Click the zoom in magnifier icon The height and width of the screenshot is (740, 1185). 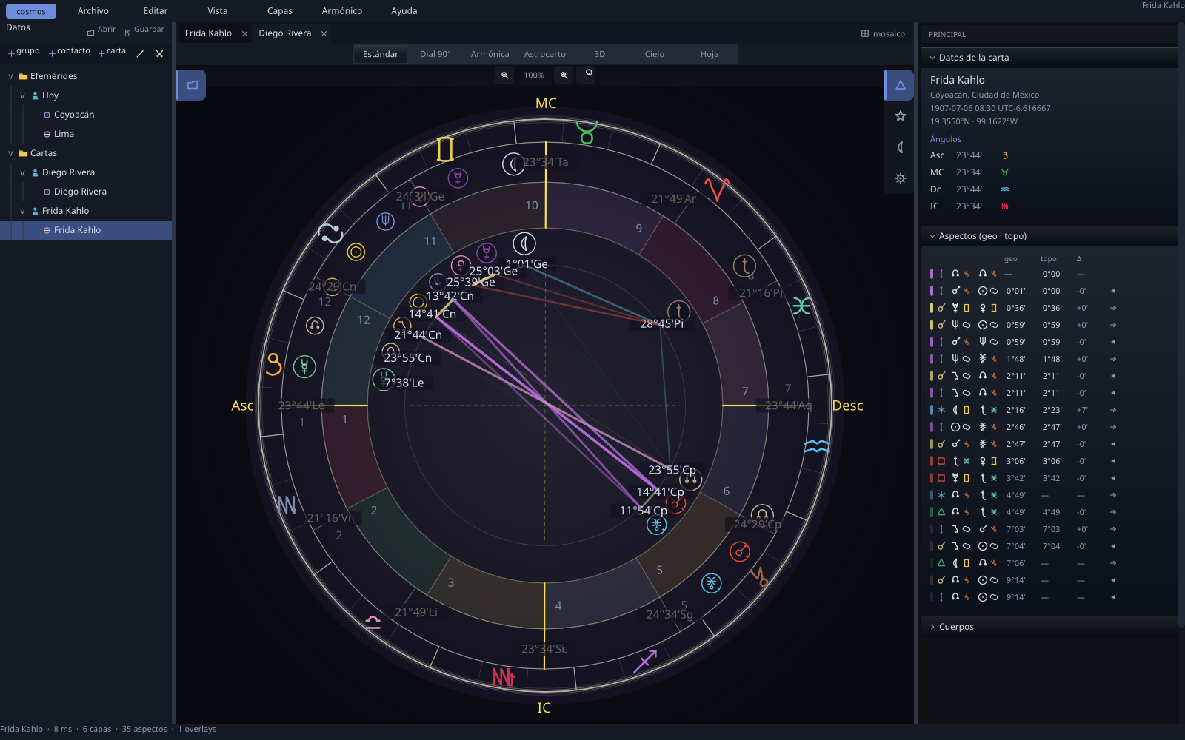(x=564, y=75)
